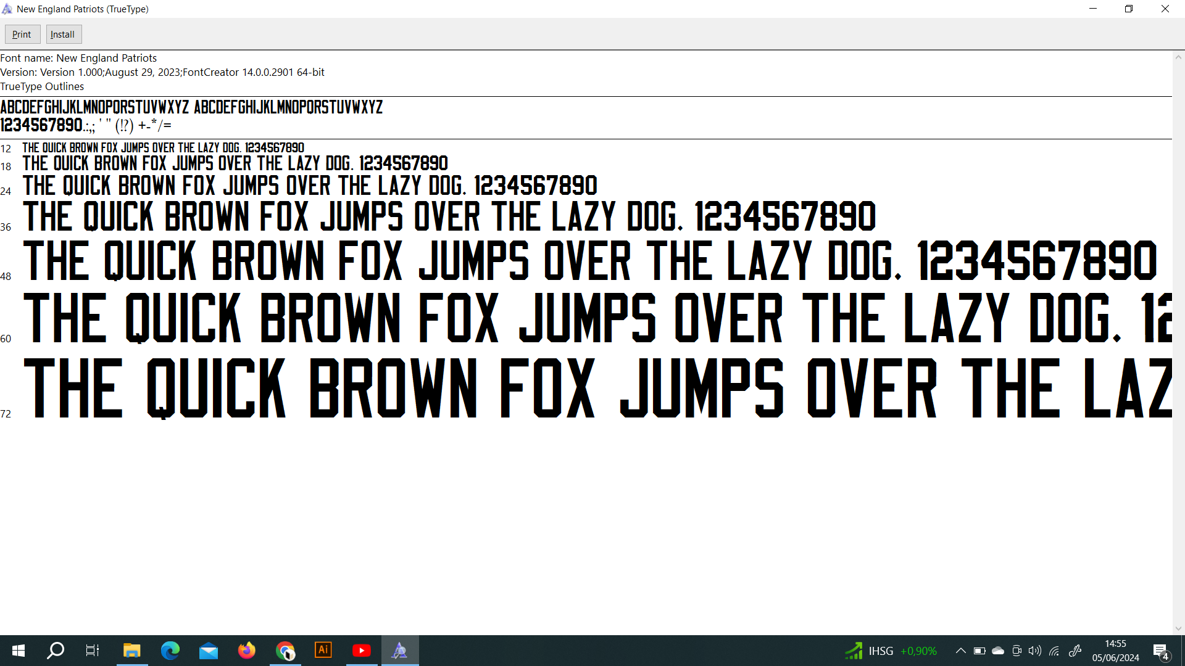1185x666 pixels.
Task: Open Adobe Illustrator from taskbar
Action: (323, 651)
